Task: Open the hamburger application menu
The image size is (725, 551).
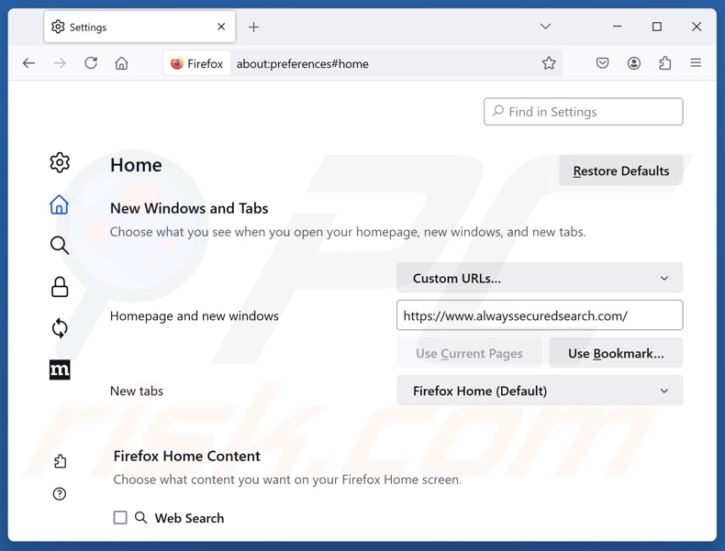Action: coord(696,63)
